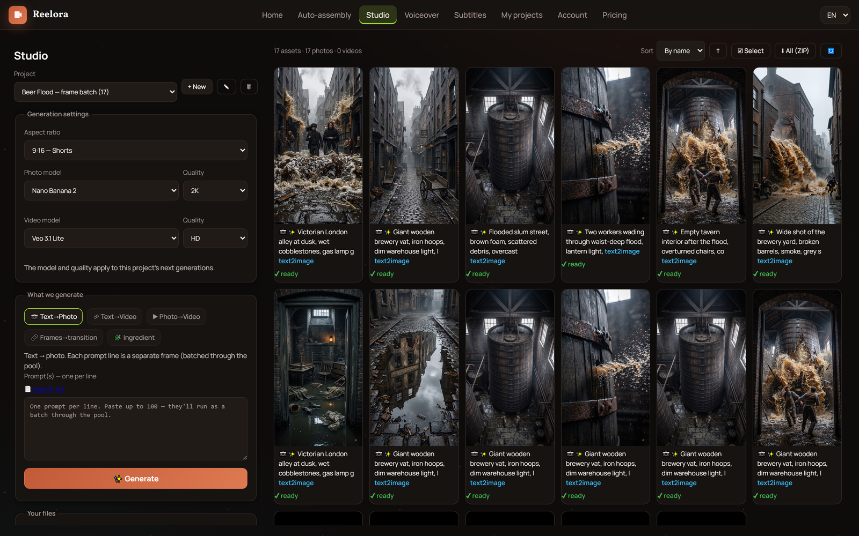Open the My projects tab
The width and height of the screenshot is (859, 536).
click(522, 15)
